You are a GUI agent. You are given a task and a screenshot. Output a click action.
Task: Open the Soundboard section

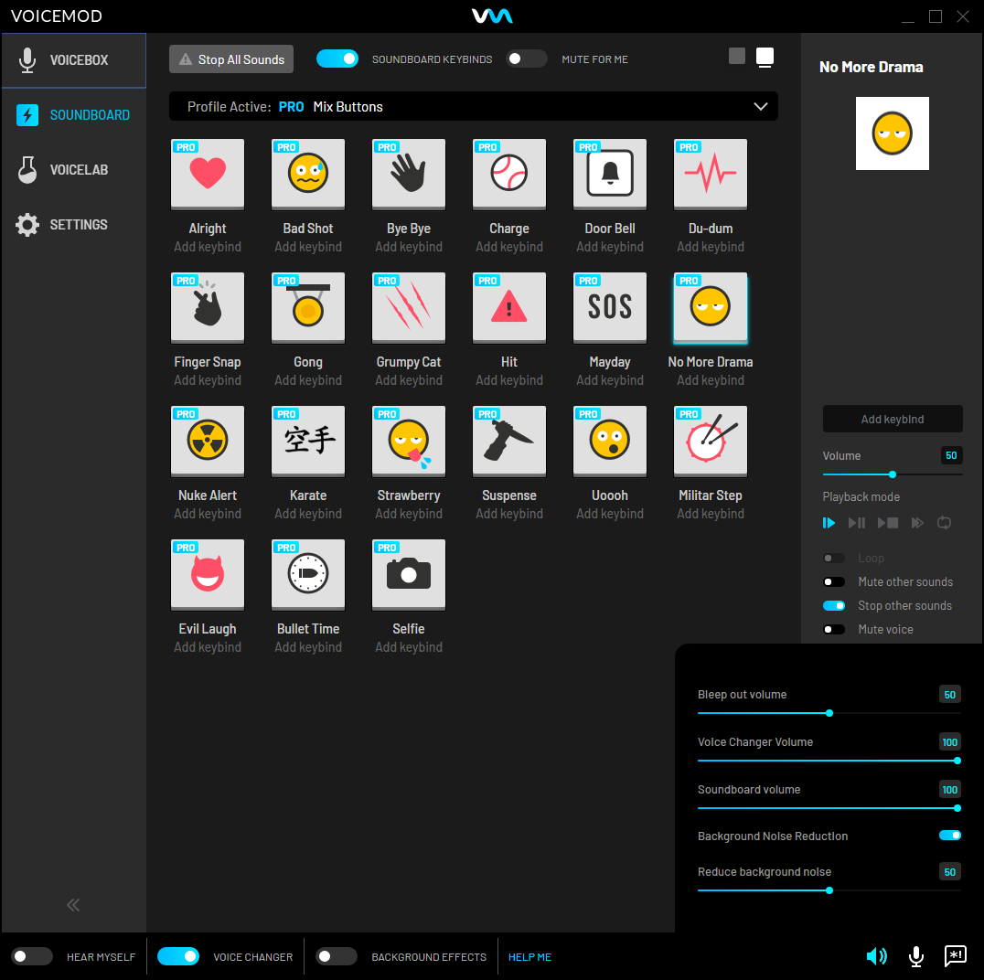73,115
